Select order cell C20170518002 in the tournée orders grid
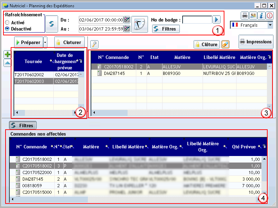 [x=119, y=67]
